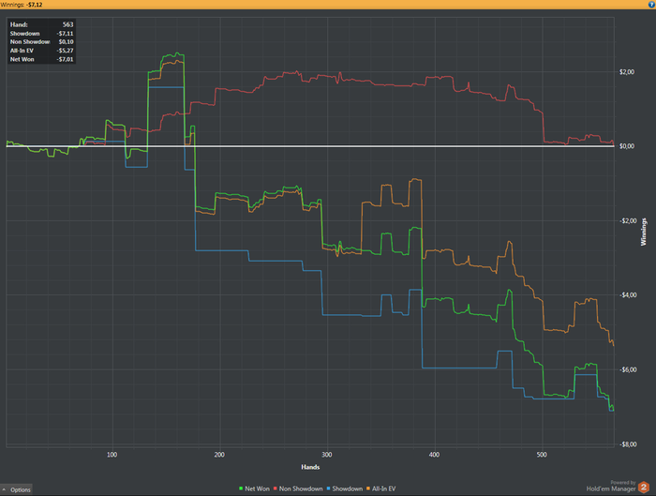
Task: Open the Options panel button
Action: pos(16,489)
